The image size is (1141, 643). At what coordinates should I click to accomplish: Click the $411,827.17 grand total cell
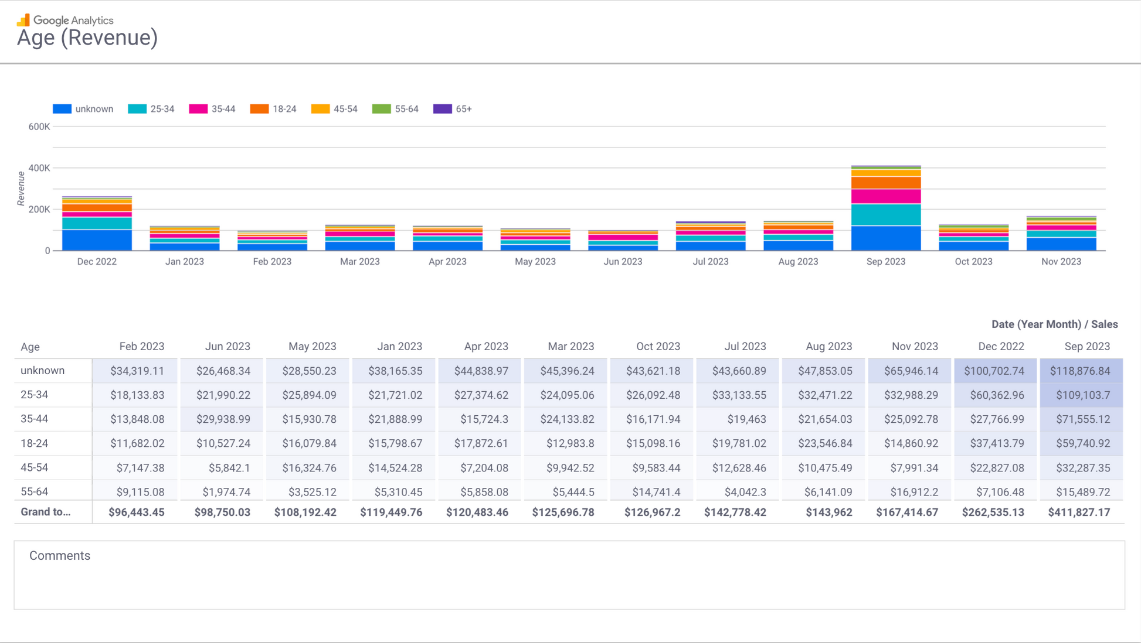click(1079, 512)
